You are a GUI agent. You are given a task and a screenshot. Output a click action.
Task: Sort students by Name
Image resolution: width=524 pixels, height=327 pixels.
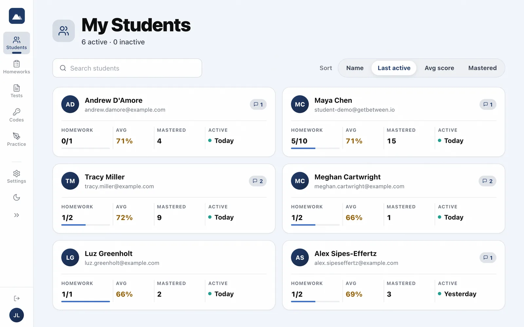click(x=355, y=68)
